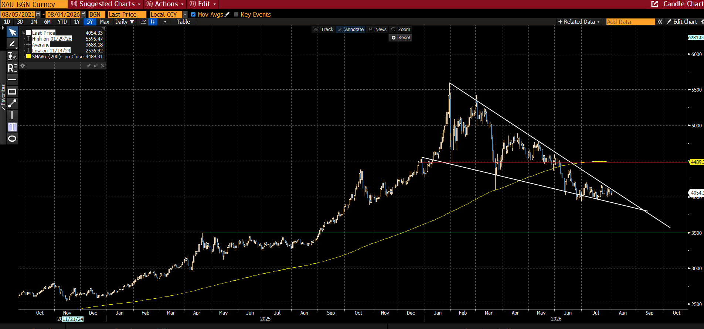Image resolution: width=704 pixels, height=329 pixels.
Task: Collapse panel with double-chevron icon
Action: (660, 22)
